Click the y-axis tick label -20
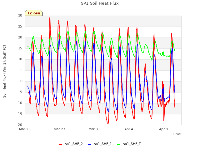Screen dimensions: 200x150 (x=19, y=125)
